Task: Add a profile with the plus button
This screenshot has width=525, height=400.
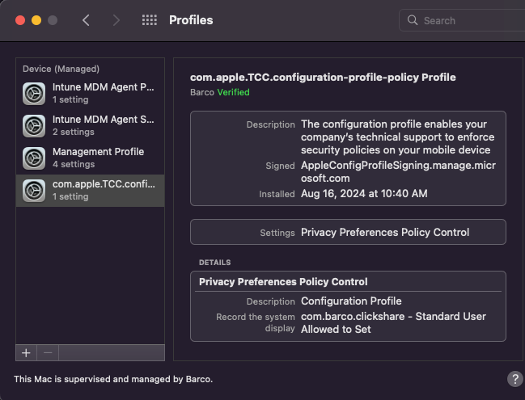Action: click(26, 353)
